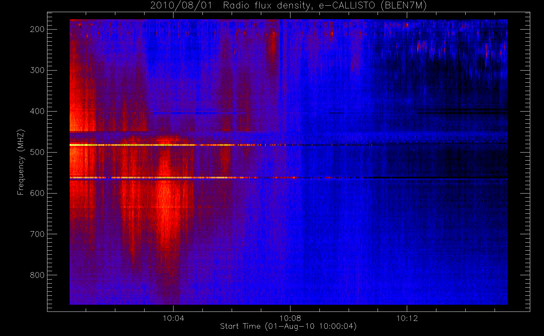Select the 300 frequency axis label
Viewport: 544px width, 336px height.
[x=37, y=70]
